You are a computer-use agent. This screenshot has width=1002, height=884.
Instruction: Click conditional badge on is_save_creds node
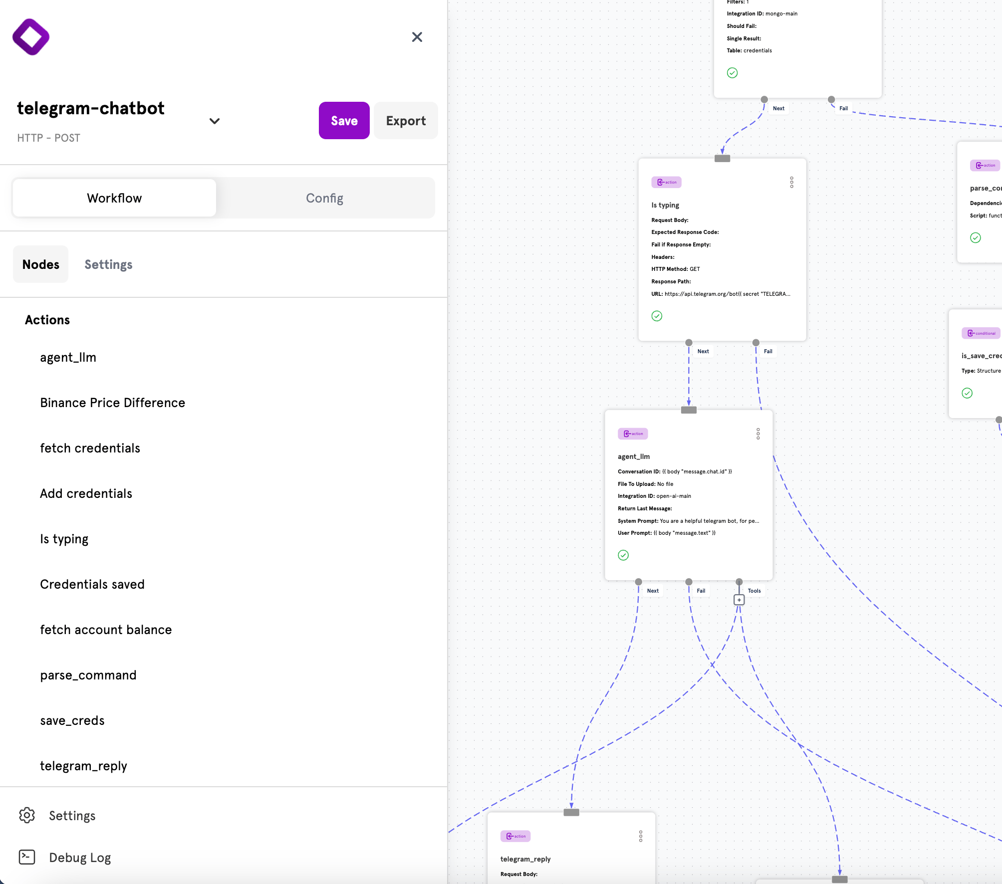[x=982, y=333]
